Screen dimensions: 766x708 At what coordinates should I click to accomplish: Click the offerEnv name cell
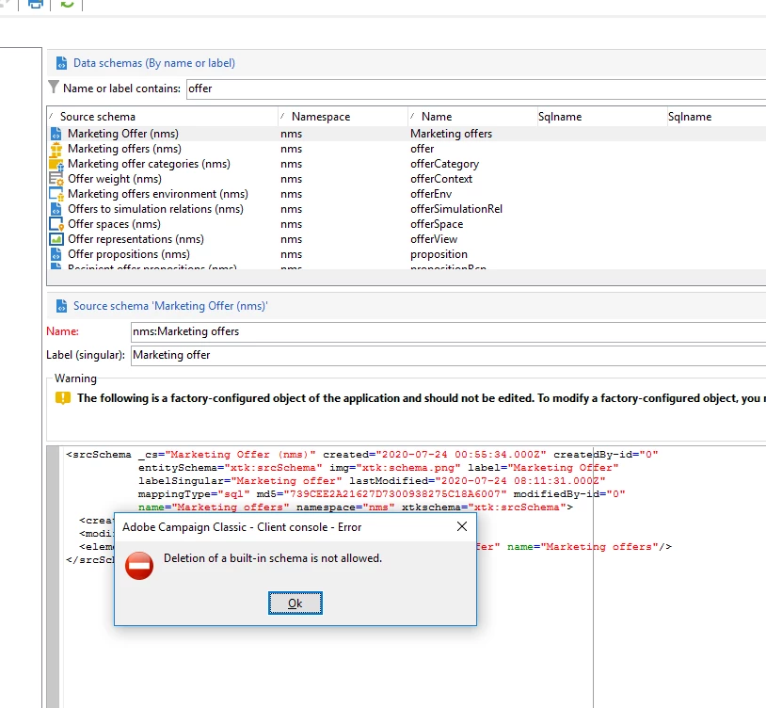pyautogui.click(x=431, y=195)
